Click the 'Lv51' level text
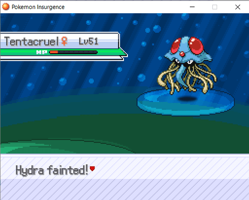 pyautogui.click(x=89, y=42)
